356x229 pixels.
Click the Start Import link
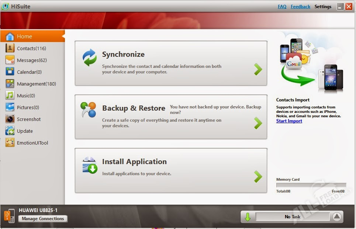[x=289, y=121]
